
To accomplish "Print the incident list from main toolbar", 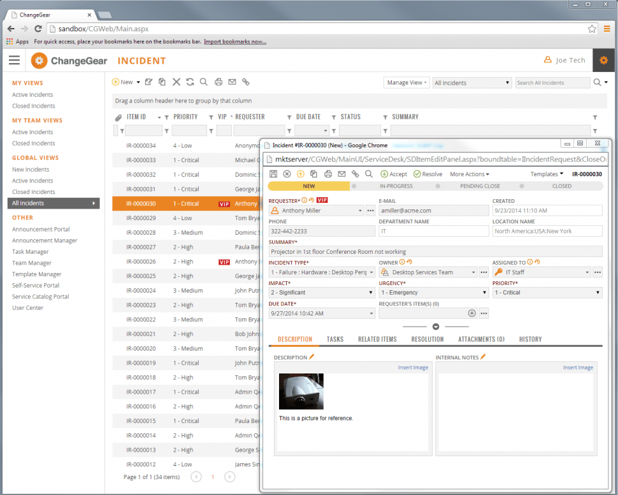I will click(219, 82).
